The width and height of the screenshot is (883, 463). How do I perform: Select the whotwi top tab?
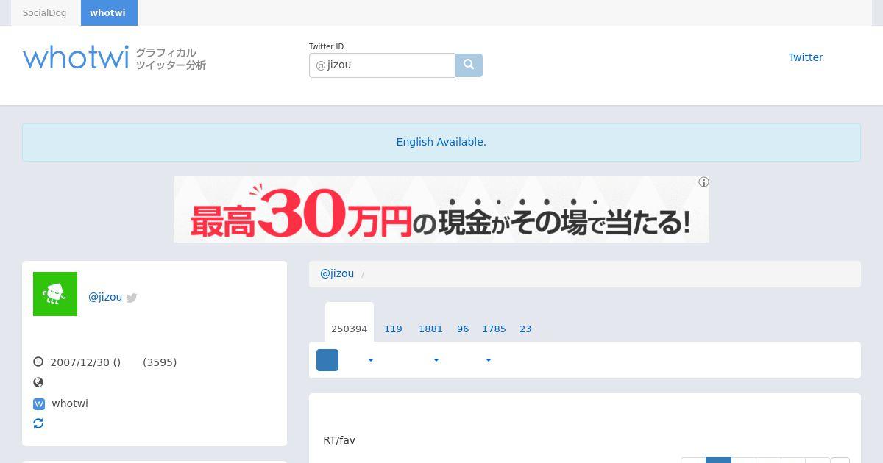108,13
